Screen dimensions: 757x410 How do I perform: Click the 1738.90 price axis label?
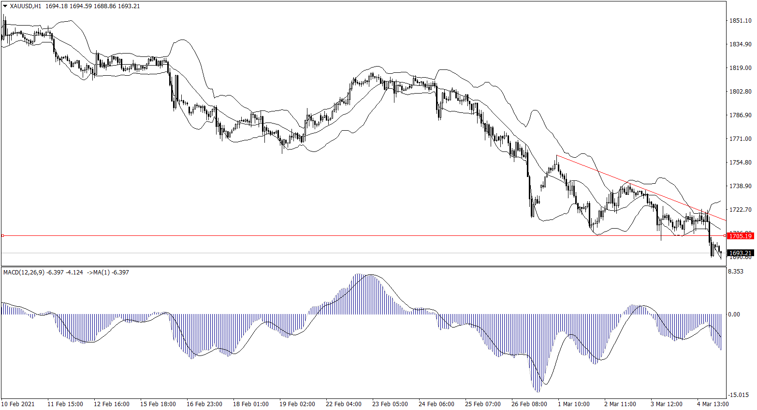coord(740,186)
